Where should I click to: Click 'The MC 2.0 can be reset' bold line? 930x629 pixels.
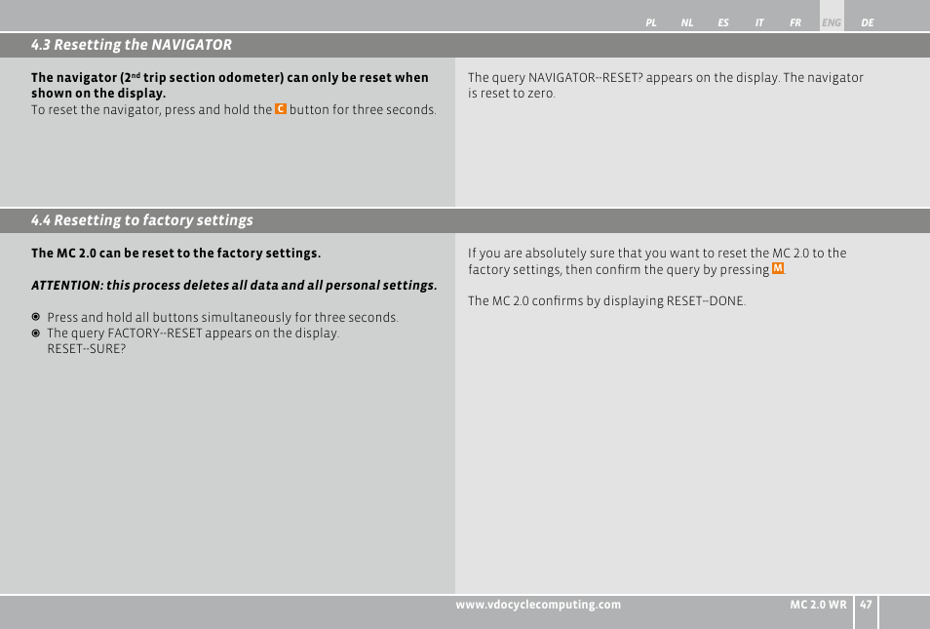pos(175,254)
